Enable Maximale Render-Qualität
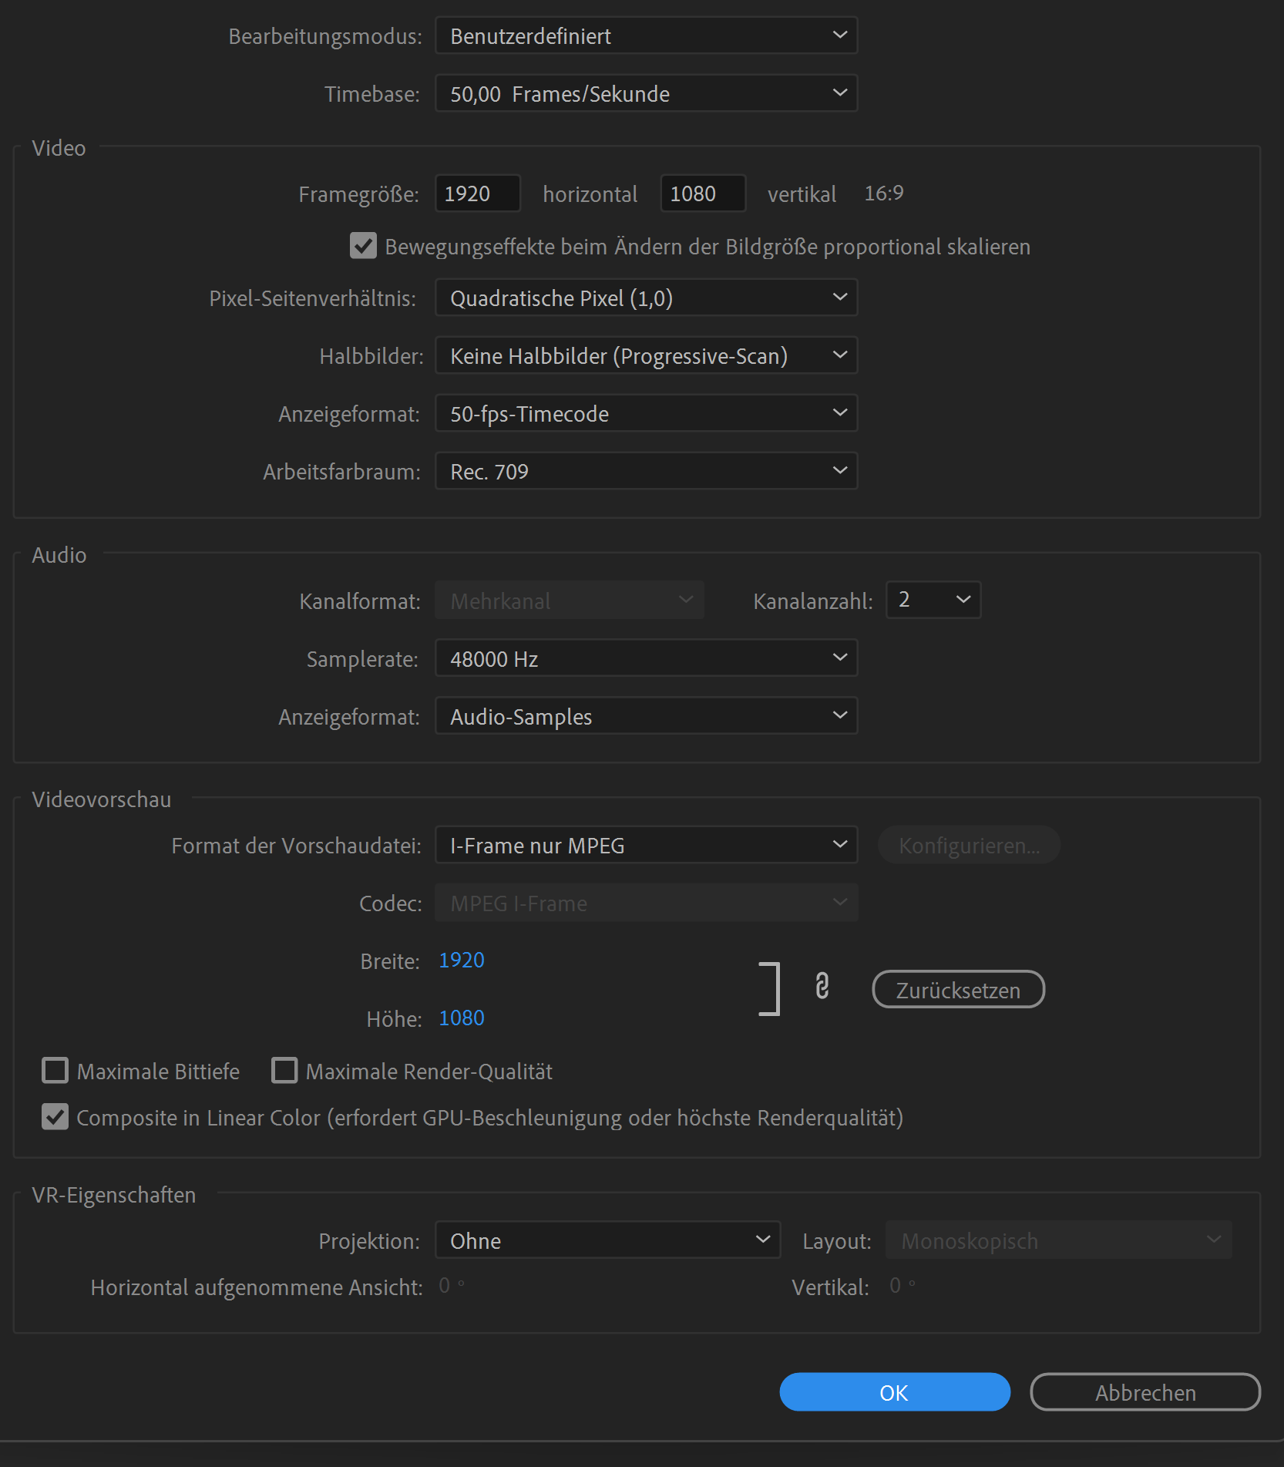The height and width of the screenshot is (1467, 1284). pos(284,1071)
